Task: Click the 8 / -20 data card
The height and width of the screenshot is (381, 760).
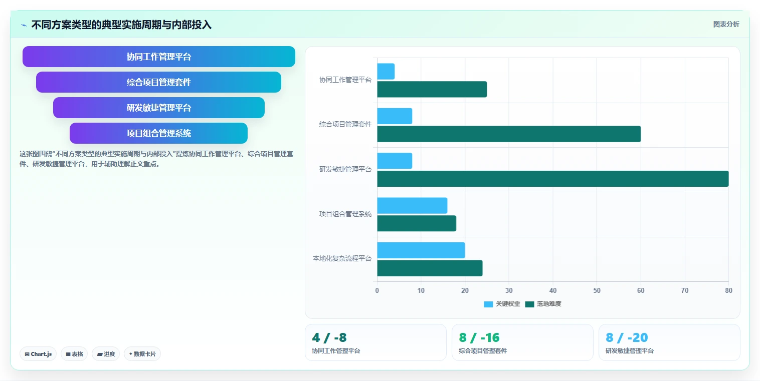Action: [669, 342]
